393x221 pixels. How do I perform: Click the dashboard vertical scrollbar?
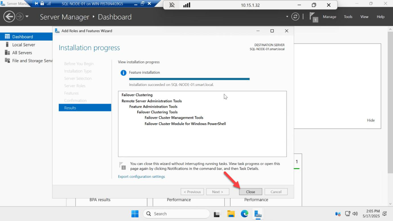[x=390, y=102]
